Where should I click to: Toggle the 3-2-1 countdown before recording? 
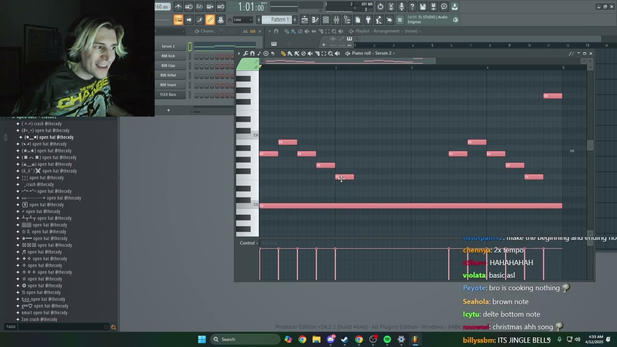200,7
